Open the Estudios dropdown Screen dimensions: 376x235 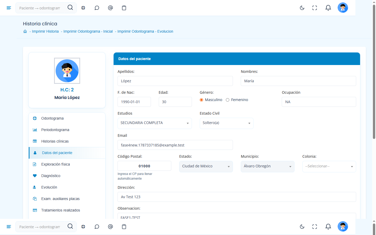(x=155, y=123)
